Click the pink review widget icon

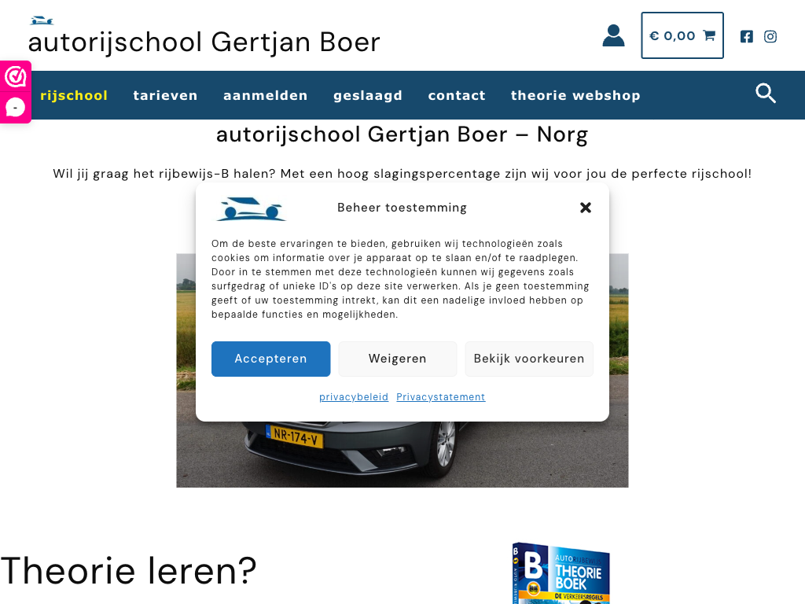[x=16, y=77]
